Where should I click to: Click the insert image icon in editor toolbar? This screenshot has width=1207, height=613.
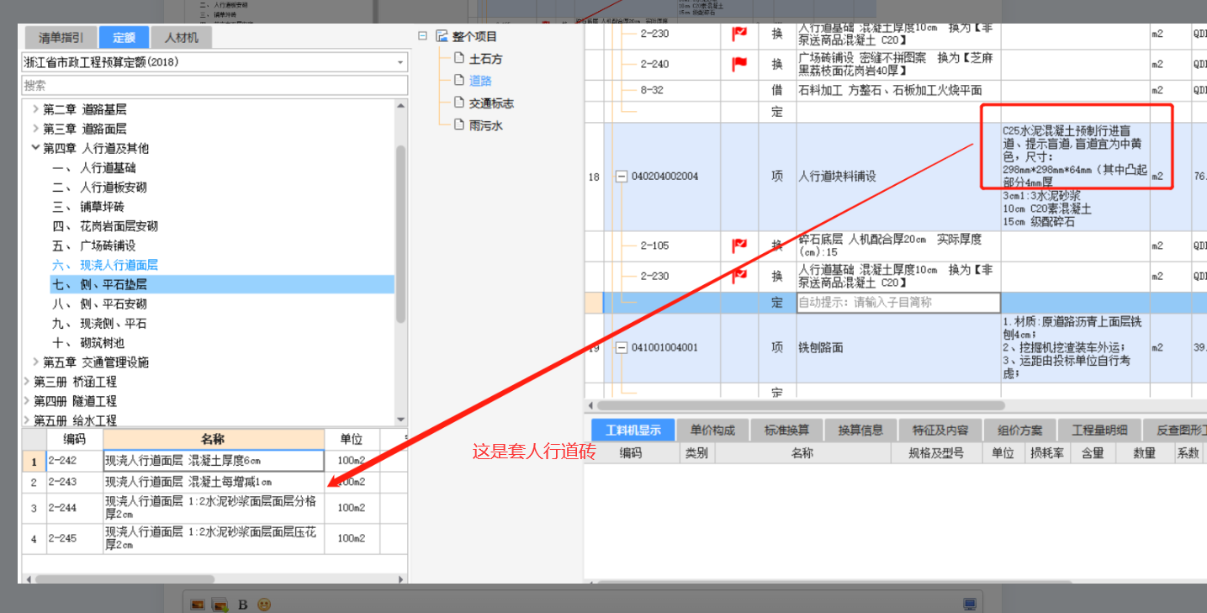198,604
